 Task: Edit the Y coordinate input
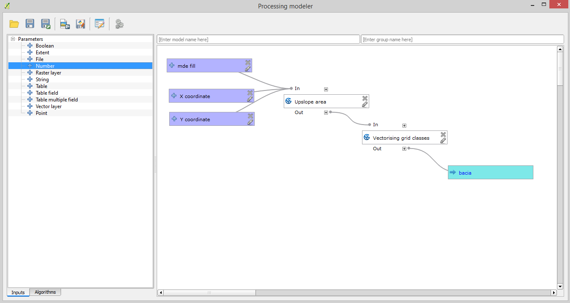[x=250, y=122]
